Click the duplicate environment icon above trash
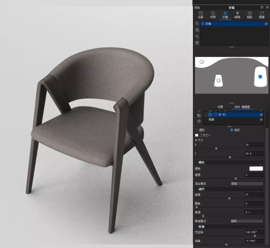The width and height of the screenshot is (270, 248). [x=197, y=37]
